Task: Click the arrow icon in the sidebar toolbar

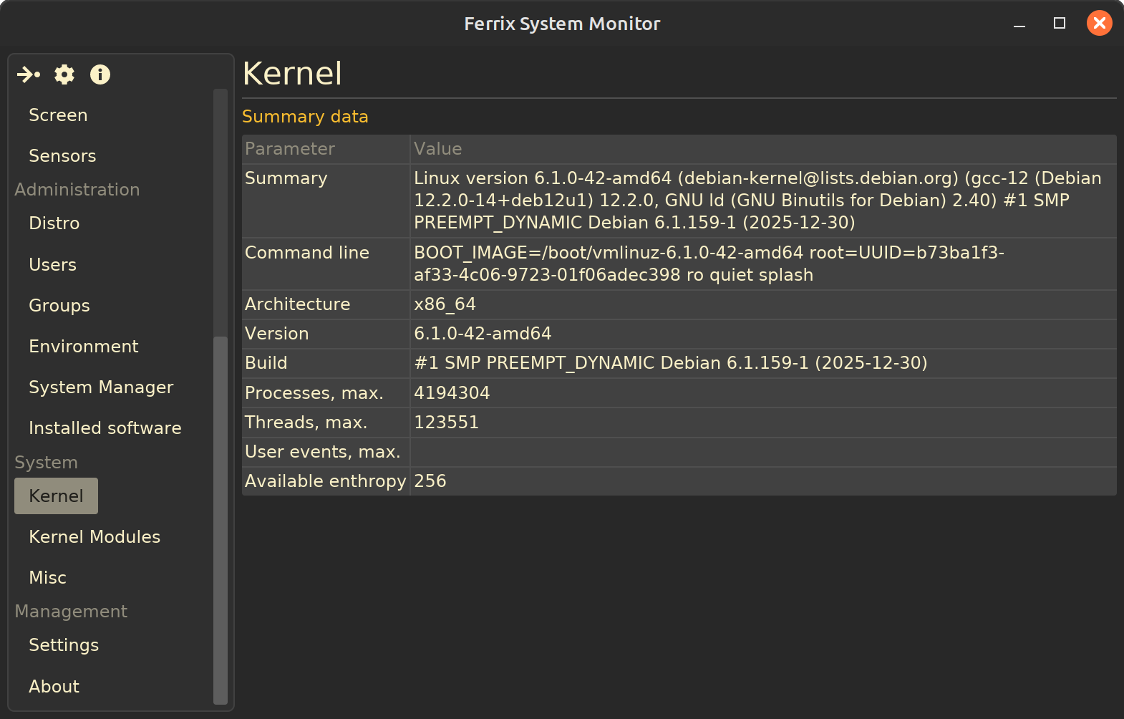Action: click(x=29, y=74)
